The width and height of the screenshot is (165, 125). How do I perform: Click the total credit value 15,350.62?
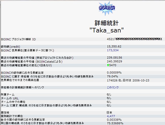[114, 46]
